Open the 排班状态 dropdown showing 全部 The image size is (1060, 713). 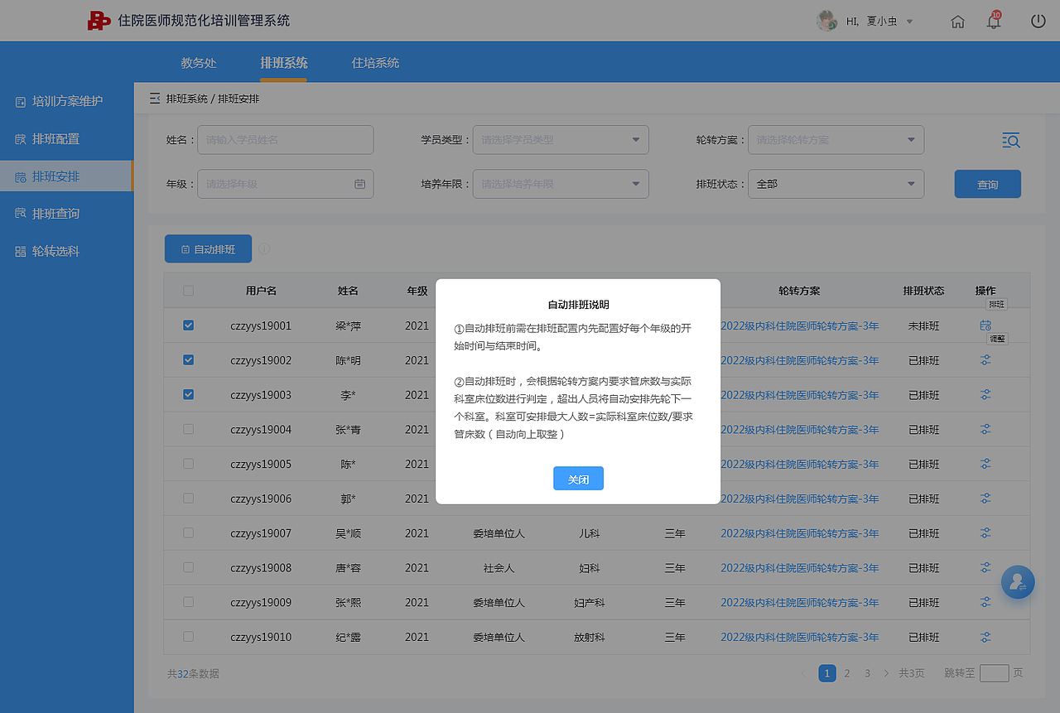(836, 184)
